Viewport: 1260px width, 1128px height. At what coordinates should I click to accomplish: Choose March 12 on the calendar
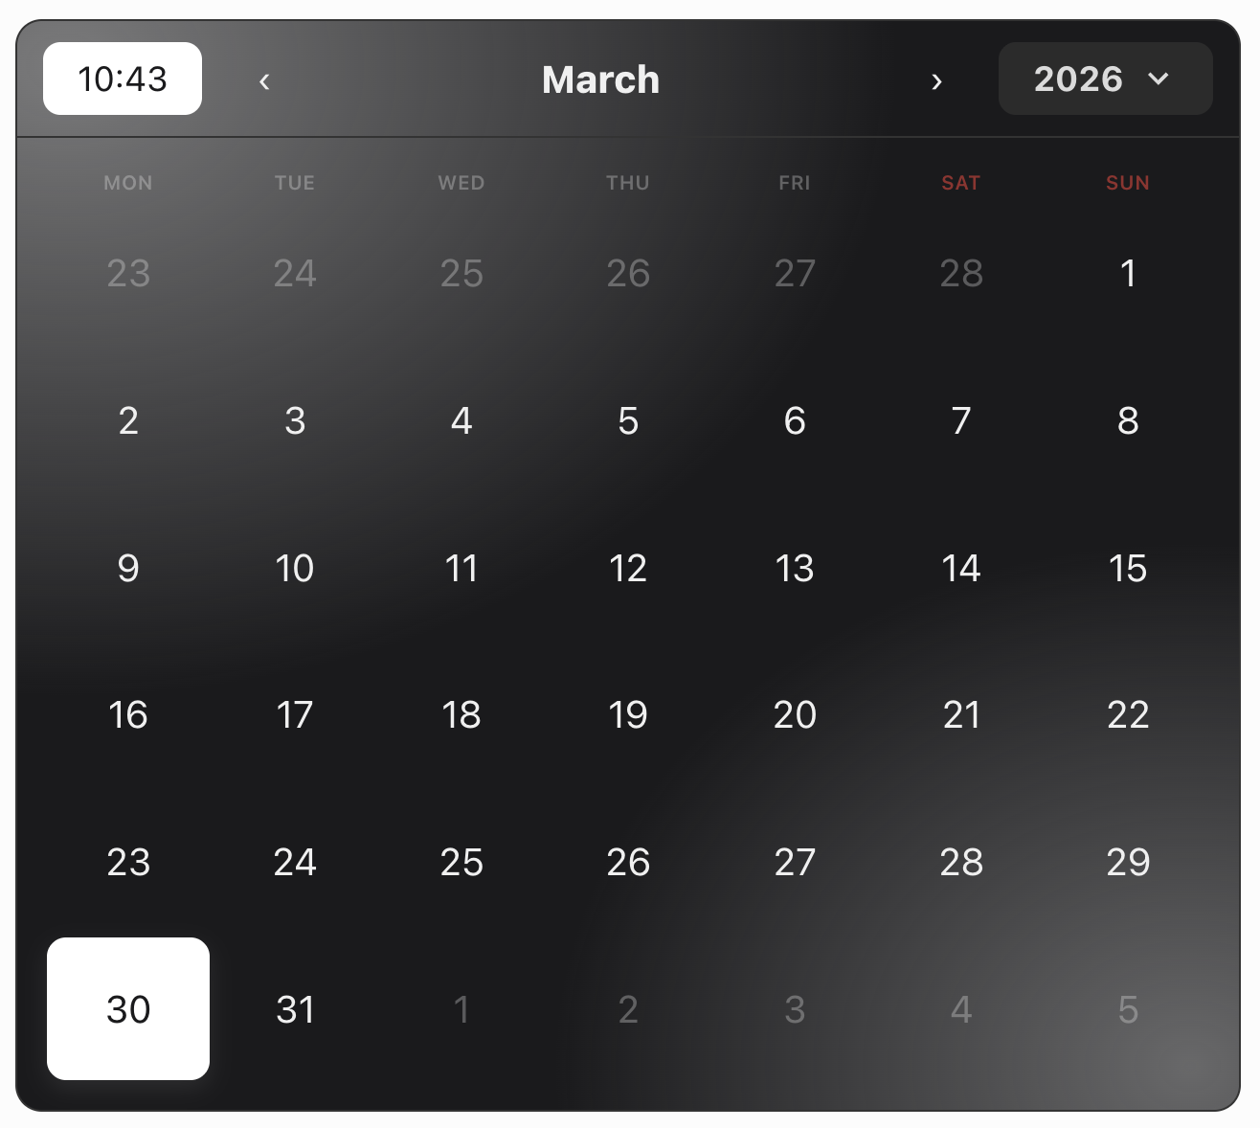(628, 568)
